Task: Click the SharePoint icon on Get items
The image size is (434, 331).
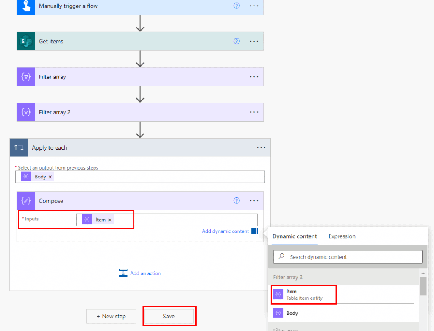Action: pos(26,41)
